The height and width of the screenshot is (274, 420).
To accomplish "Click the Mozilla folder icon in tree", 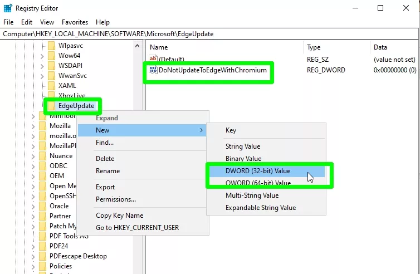I will pos(42,126).
